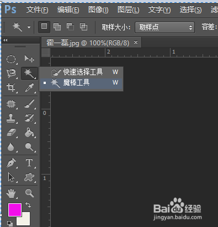Open the 文字(Y) menu
The height and width of the screenshot is (227, 218).
click(159, 9)
